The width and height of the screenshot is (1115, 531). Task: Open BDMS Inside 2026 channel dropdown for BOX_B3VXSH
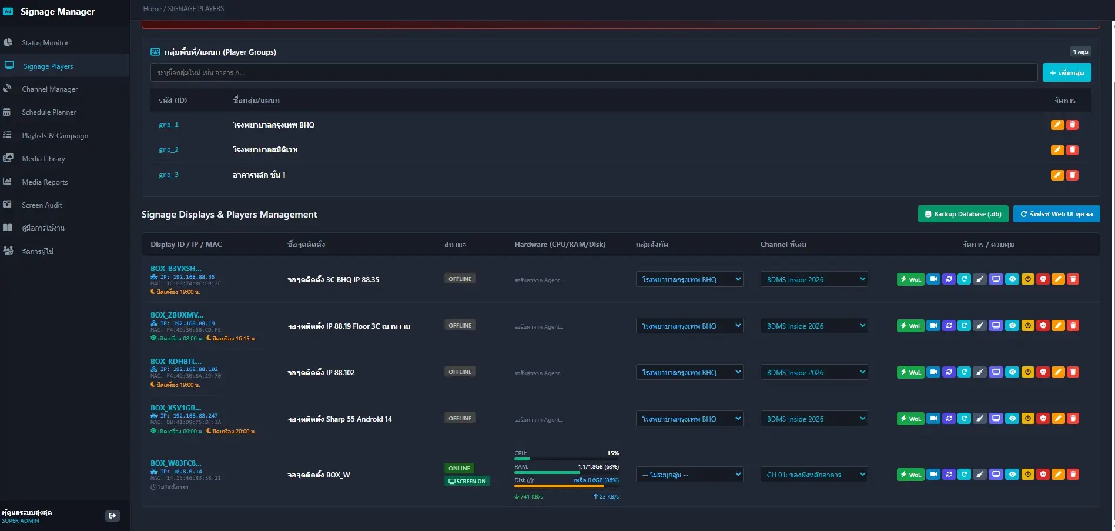click(x=814, y=279)
